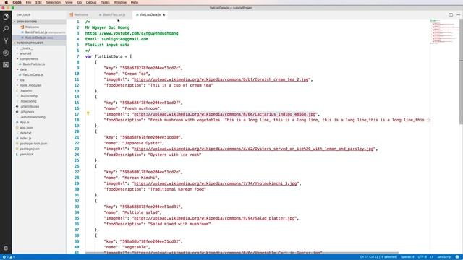This screenshot has height=260, width=463.
Task: Open the Debug view in activity bar
Action: tap(6, 53)
